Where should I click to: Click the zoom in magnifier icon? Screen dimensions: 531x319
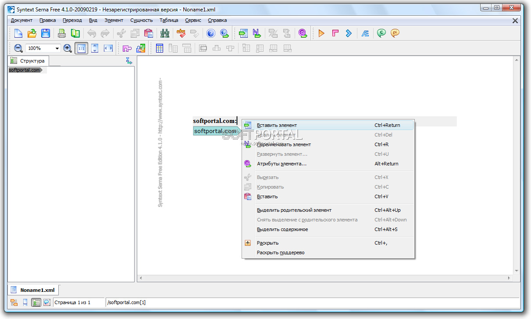coord(68,49)
